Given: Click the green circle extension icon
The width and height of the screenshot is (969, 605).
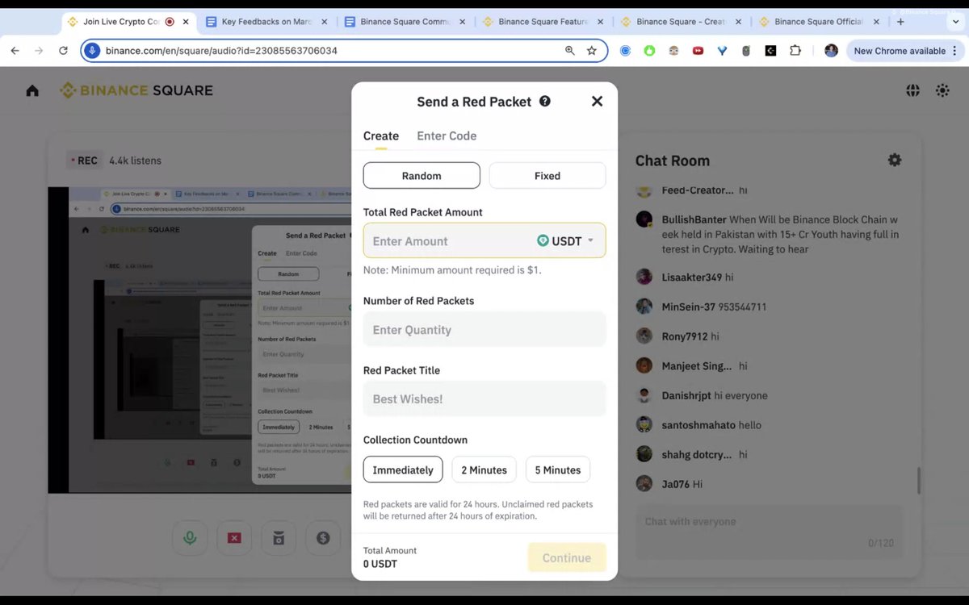Looking at the screenshot, I should click(649, 51).
